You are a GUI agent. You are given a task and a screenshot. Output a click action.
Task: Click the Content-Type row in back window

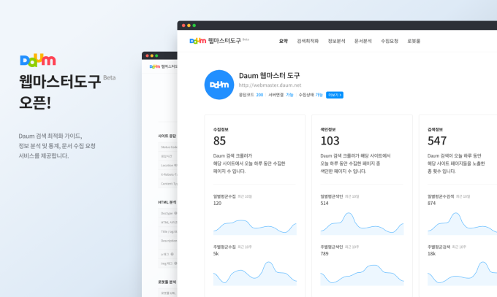pos(167,184)
